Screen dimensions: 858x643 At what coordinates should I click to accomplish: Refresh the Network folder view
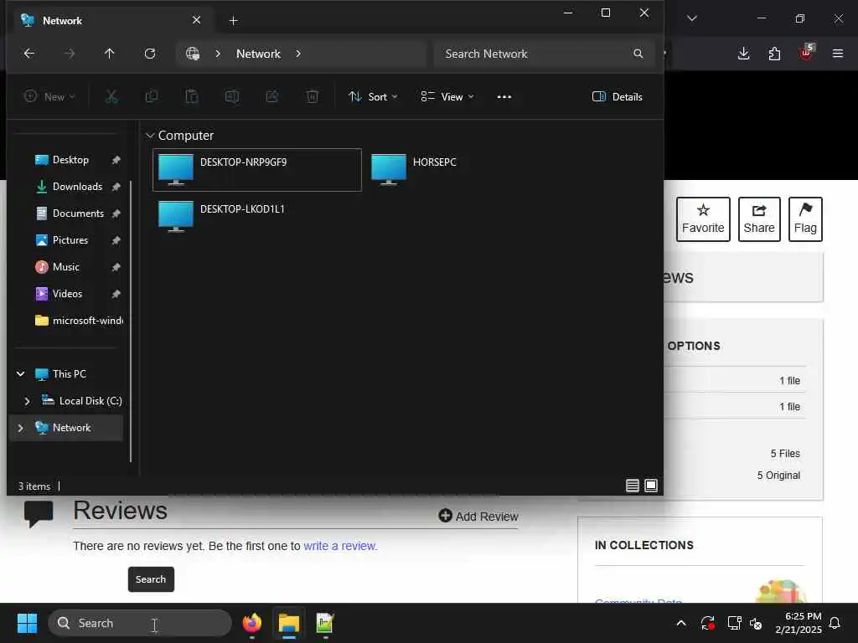point(150,54)
